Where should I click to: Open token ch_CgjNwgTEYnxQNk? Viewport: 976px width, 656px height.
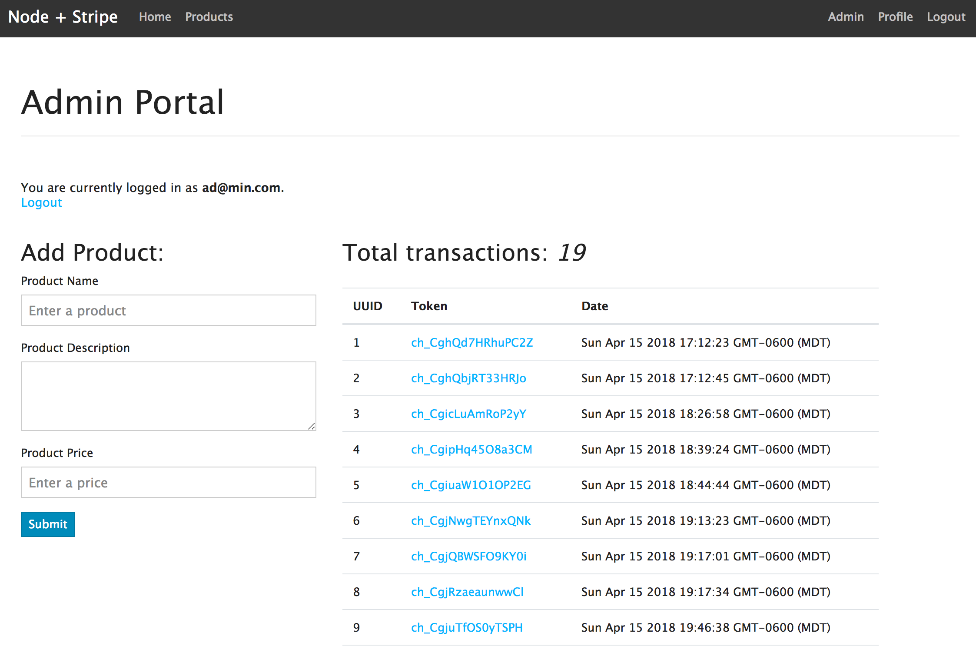point(471,521)
